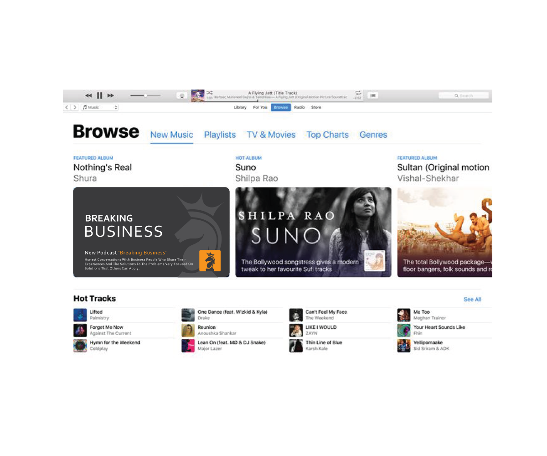Open the Shilpa Rao Suno banner
Viewport: 547px width, 456px height.
coord(313,232)
